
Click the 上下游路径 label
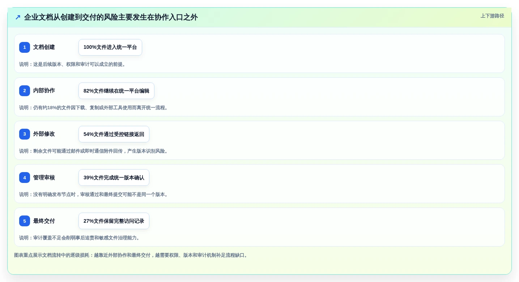pyautogui.click(x=492, y=16)
